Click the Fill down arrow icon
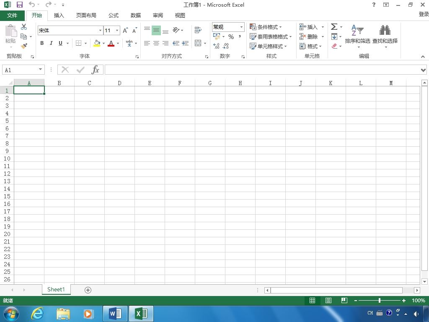429x322 pixels. pos(334,36)
